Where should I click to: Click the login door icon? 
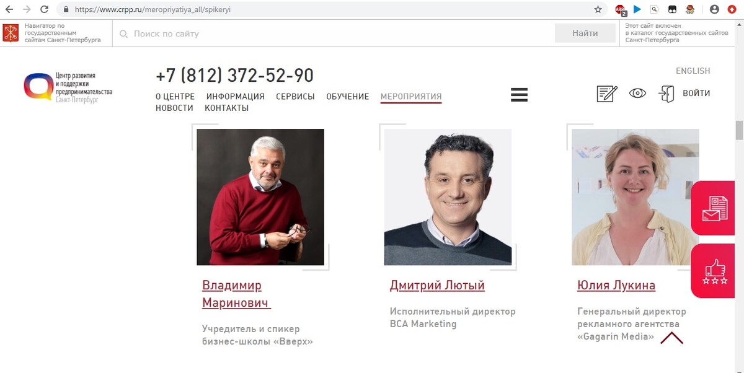coord(666,94)
